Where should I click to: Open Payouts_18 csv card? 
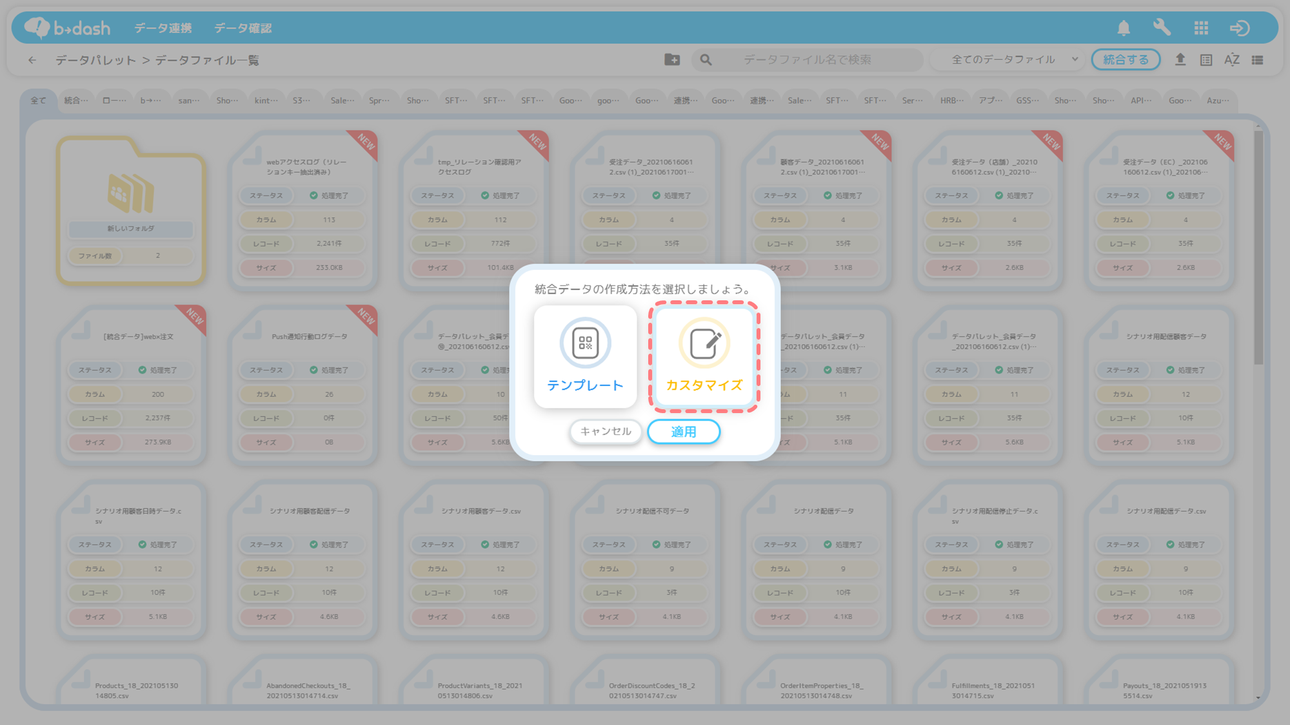point(1160,681)
